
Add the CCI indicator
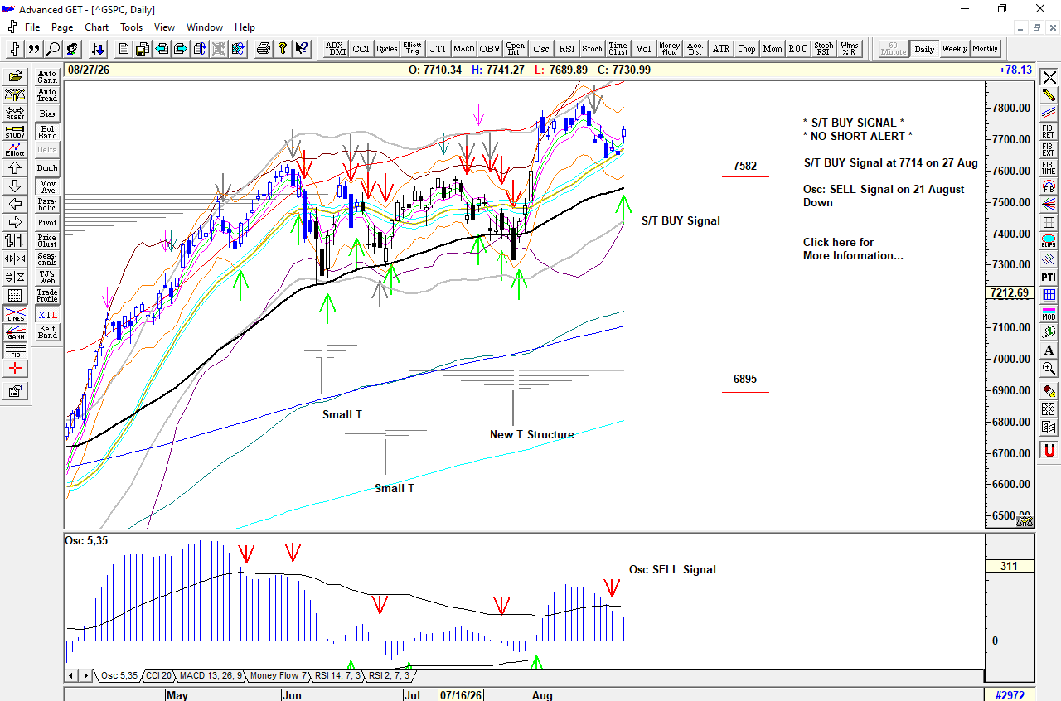point(361,49)
